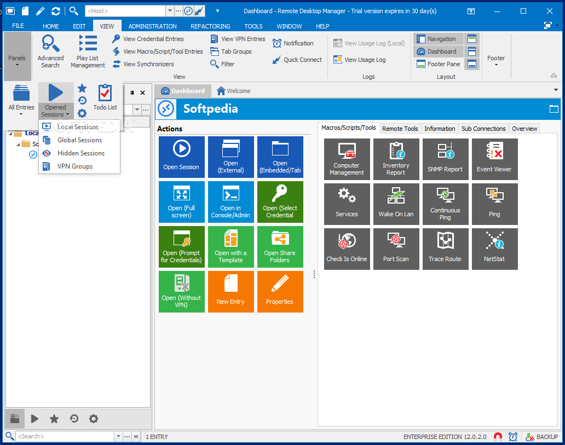Select Global Sessions from the menu
The height and width of the screenshot is (445, 565).
pyautogui.click(x=79, y=140)
